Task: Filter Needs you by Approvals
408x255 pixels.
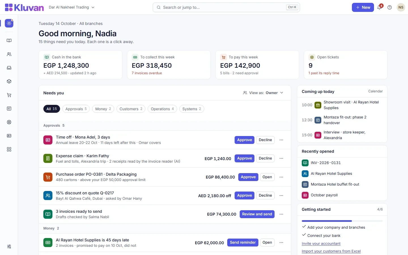Action: pos(76,109)
